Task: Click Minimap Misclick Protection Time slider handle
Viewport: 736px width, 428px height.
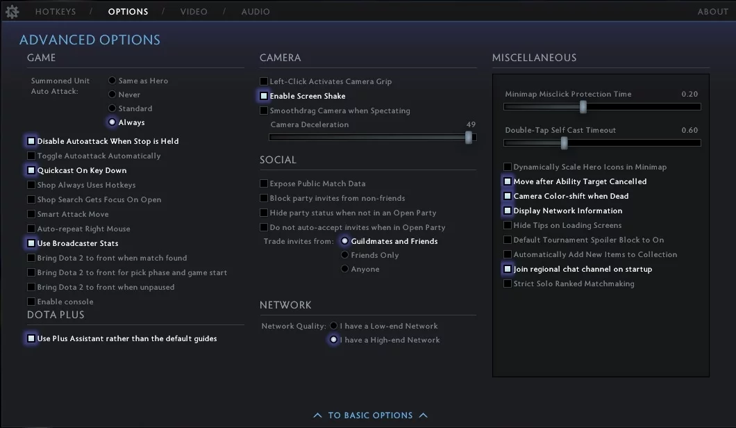Action: 583,107
